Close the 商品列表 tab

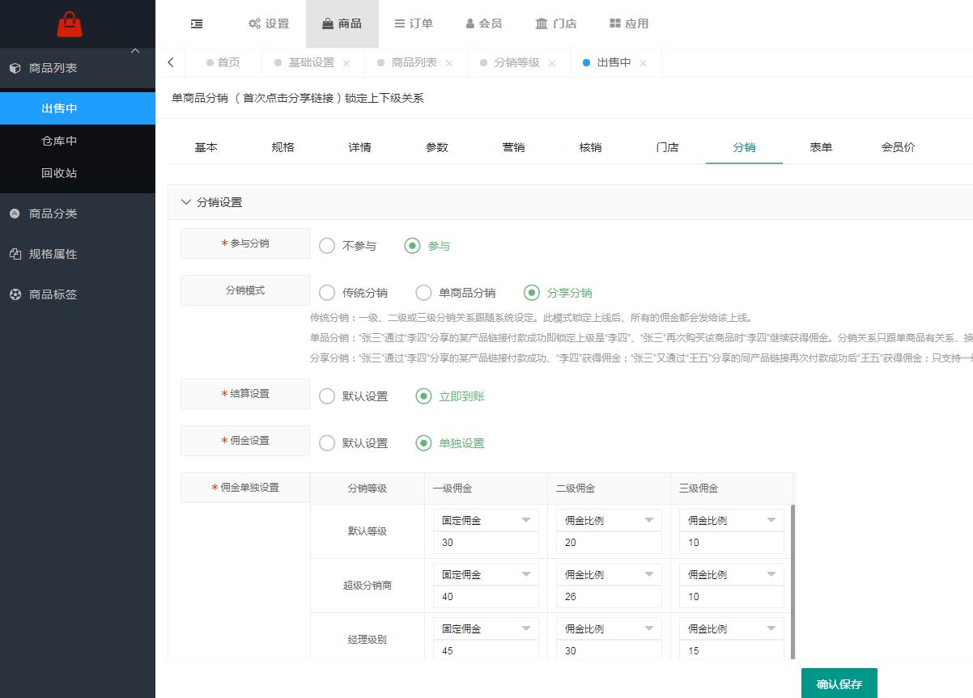point(449,63)
